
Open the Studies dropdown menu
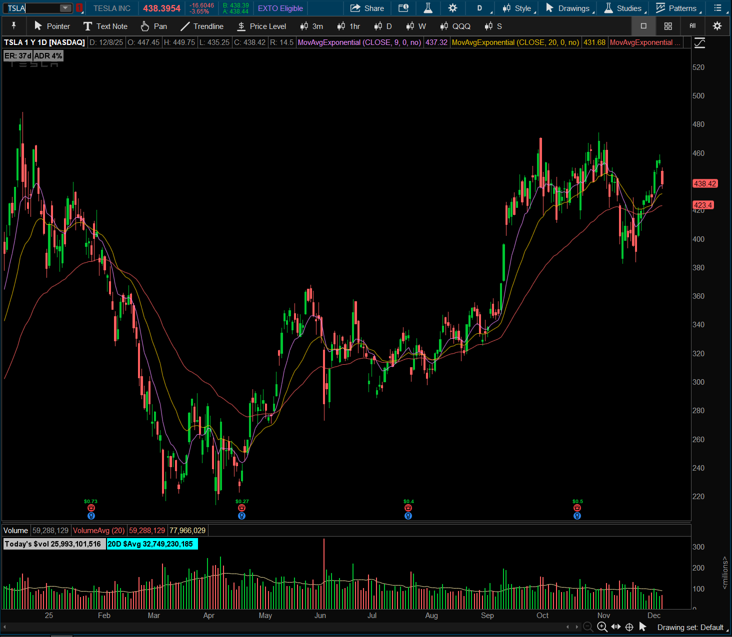(x=625, y=8)
